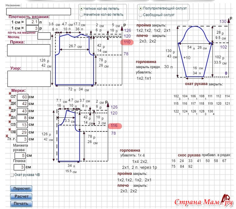Click the '33.5 см' sleeve length label
The width and height of the screenshot is (236, 209).
pyautogui.click(x=220, y=63)
